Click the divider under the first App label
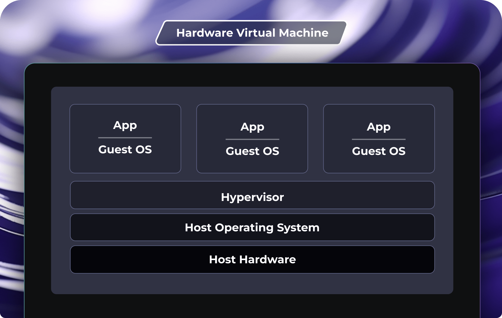 coord(125,137)
